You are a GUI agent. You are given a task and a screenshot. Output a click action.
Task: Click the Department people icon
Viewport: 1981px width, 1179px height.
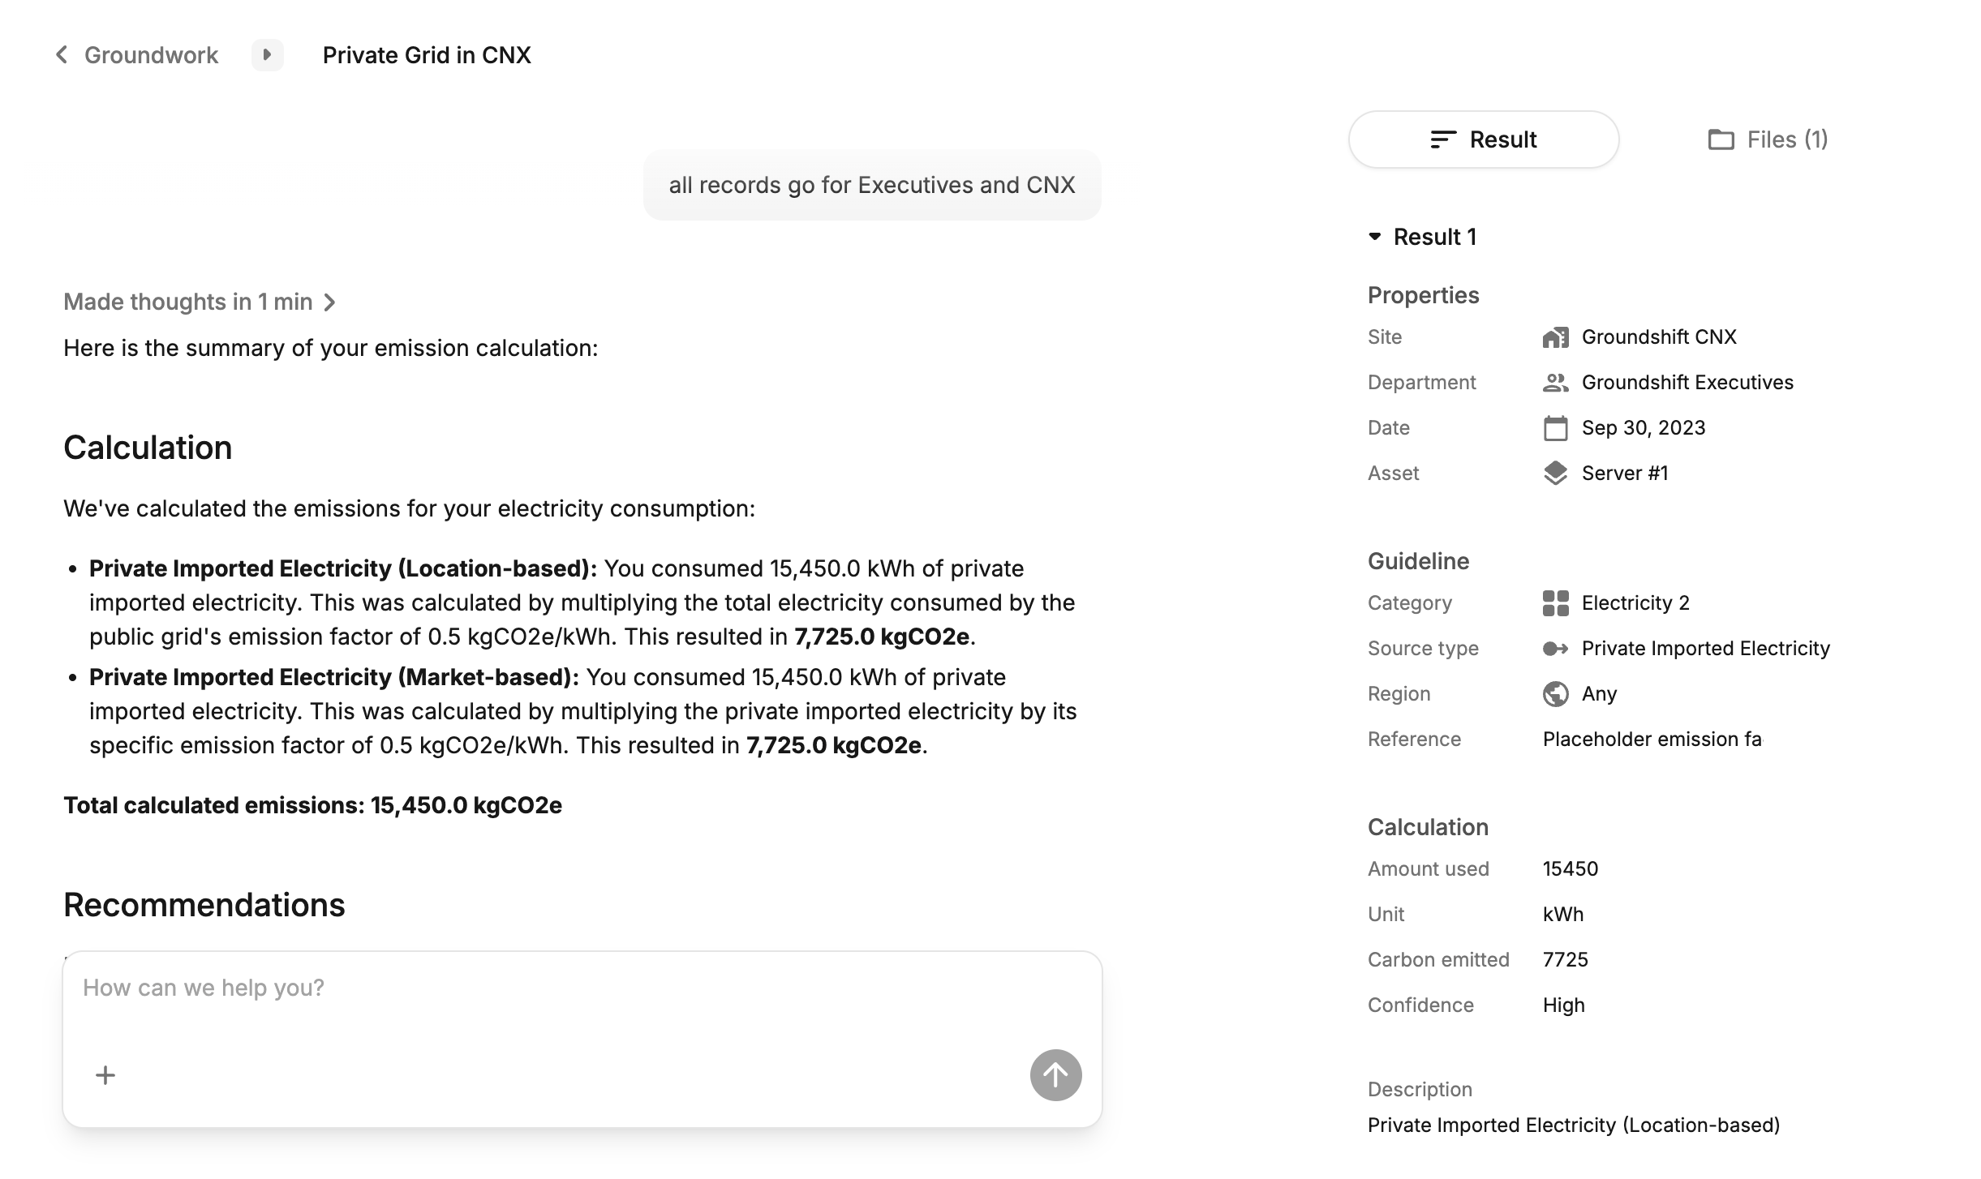[x=1555, y=383]
